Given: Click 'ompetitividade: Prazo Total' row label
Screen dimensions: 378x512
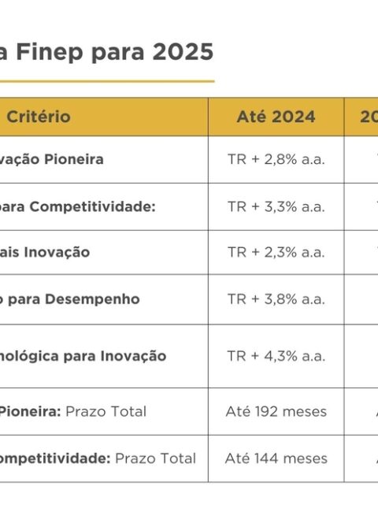Looking at the screenshot, I should pyautogui.click(x=98, y=458).
